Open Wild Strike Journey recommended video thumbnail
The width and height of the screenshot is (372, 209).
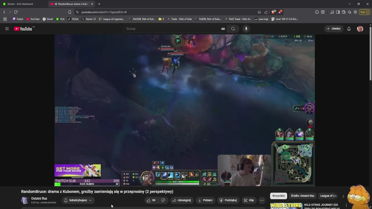pos(286,206)
